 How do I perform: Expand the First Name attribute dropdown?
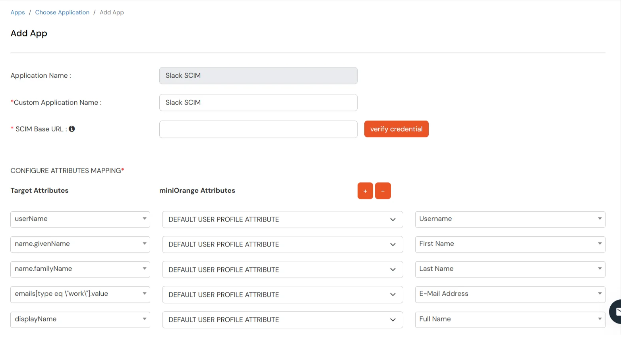[x=510, y=244]
